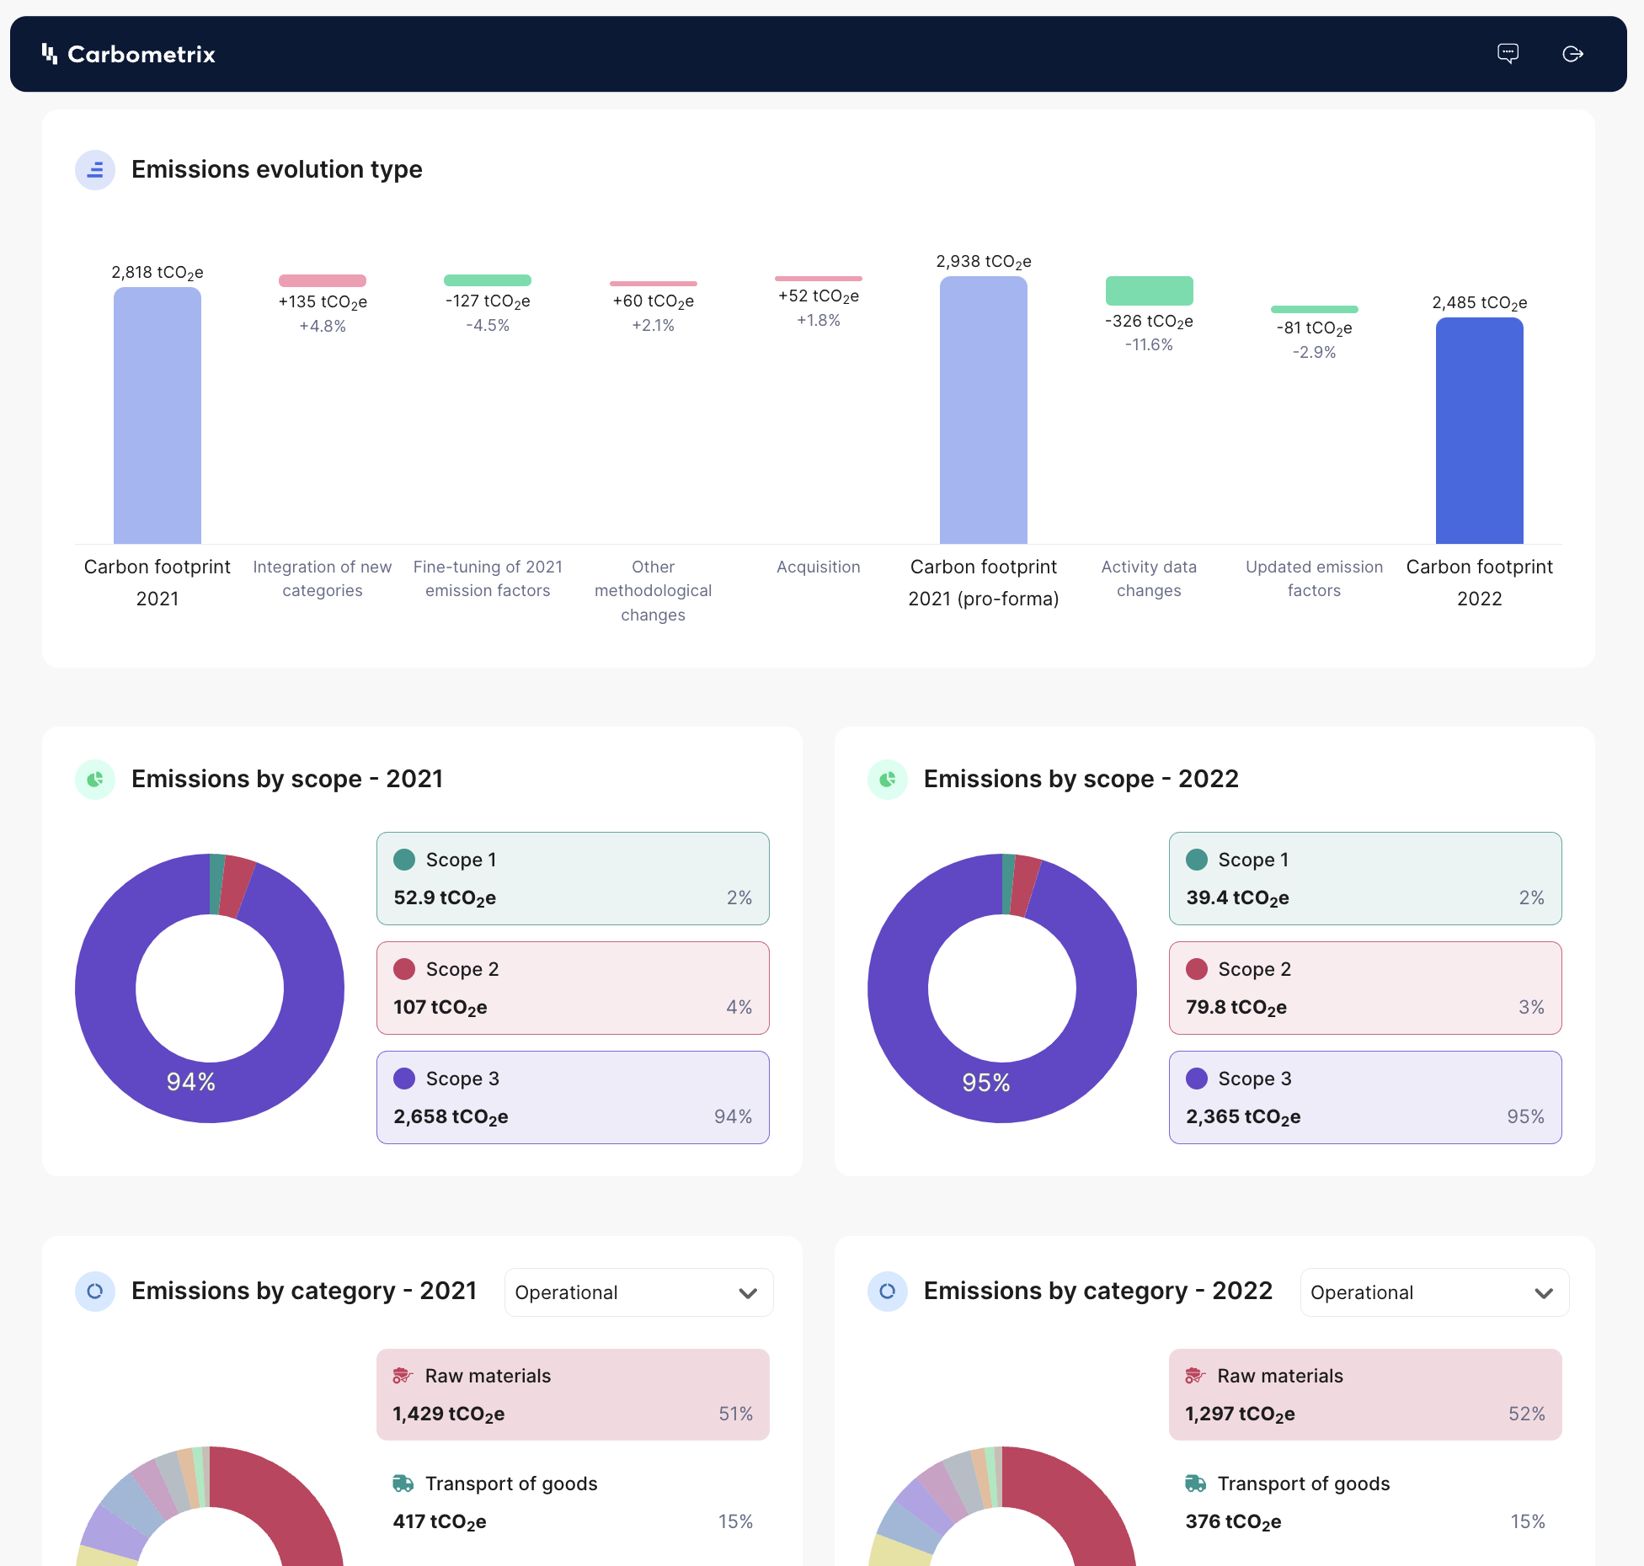This screenshot has height=1566, width=1644.
Task: Click the +52 tCO2e acquisition bar
Action: 819,279
